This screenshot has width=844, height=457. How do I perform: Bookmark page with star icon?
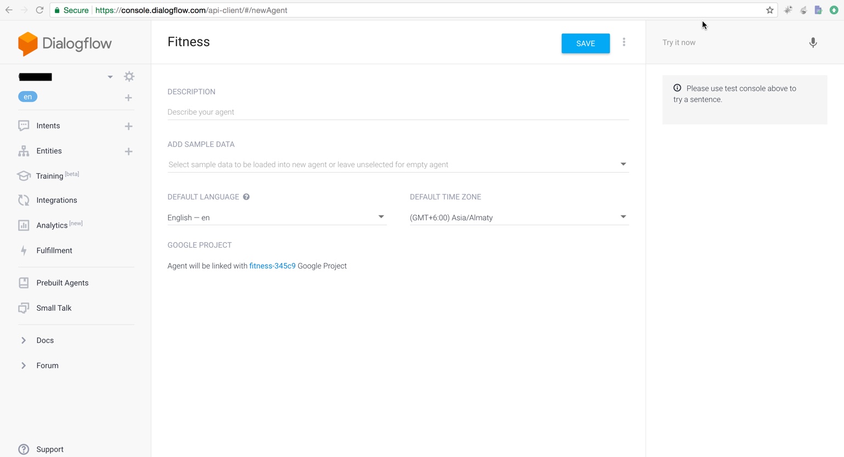coord(770,10)
